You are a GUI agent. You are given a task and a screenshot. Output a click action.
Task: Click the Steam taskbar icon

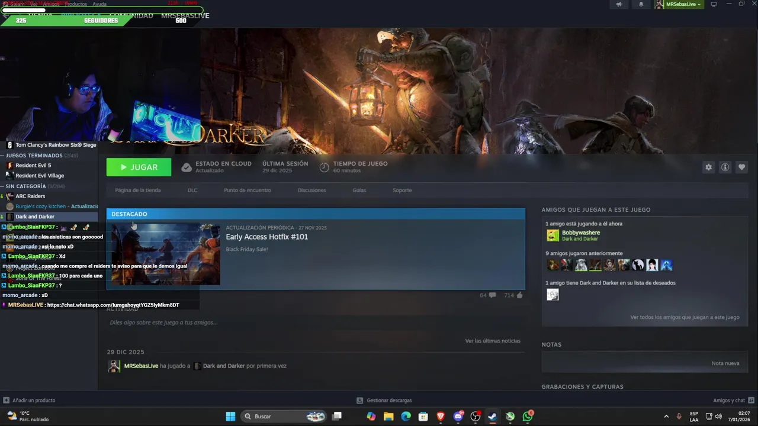pos(492,417)
